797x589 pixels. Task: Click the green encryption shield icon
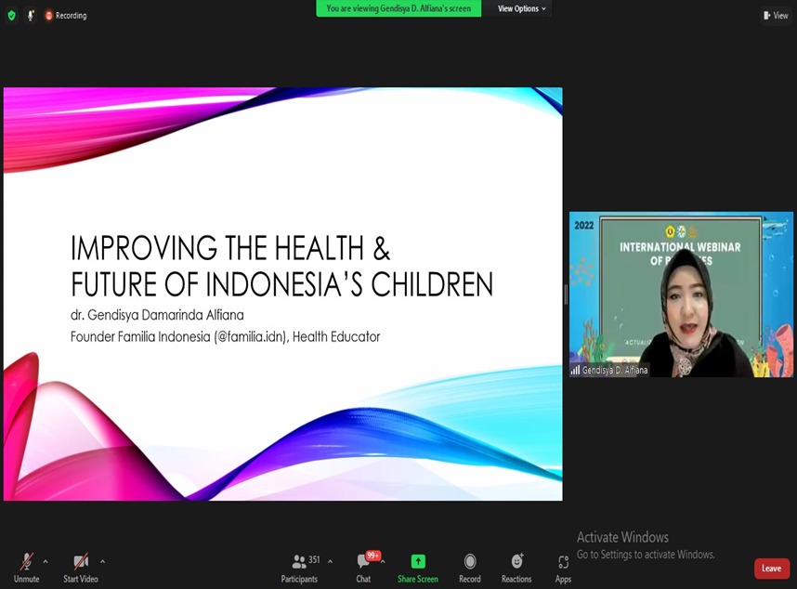click(11, 15)
